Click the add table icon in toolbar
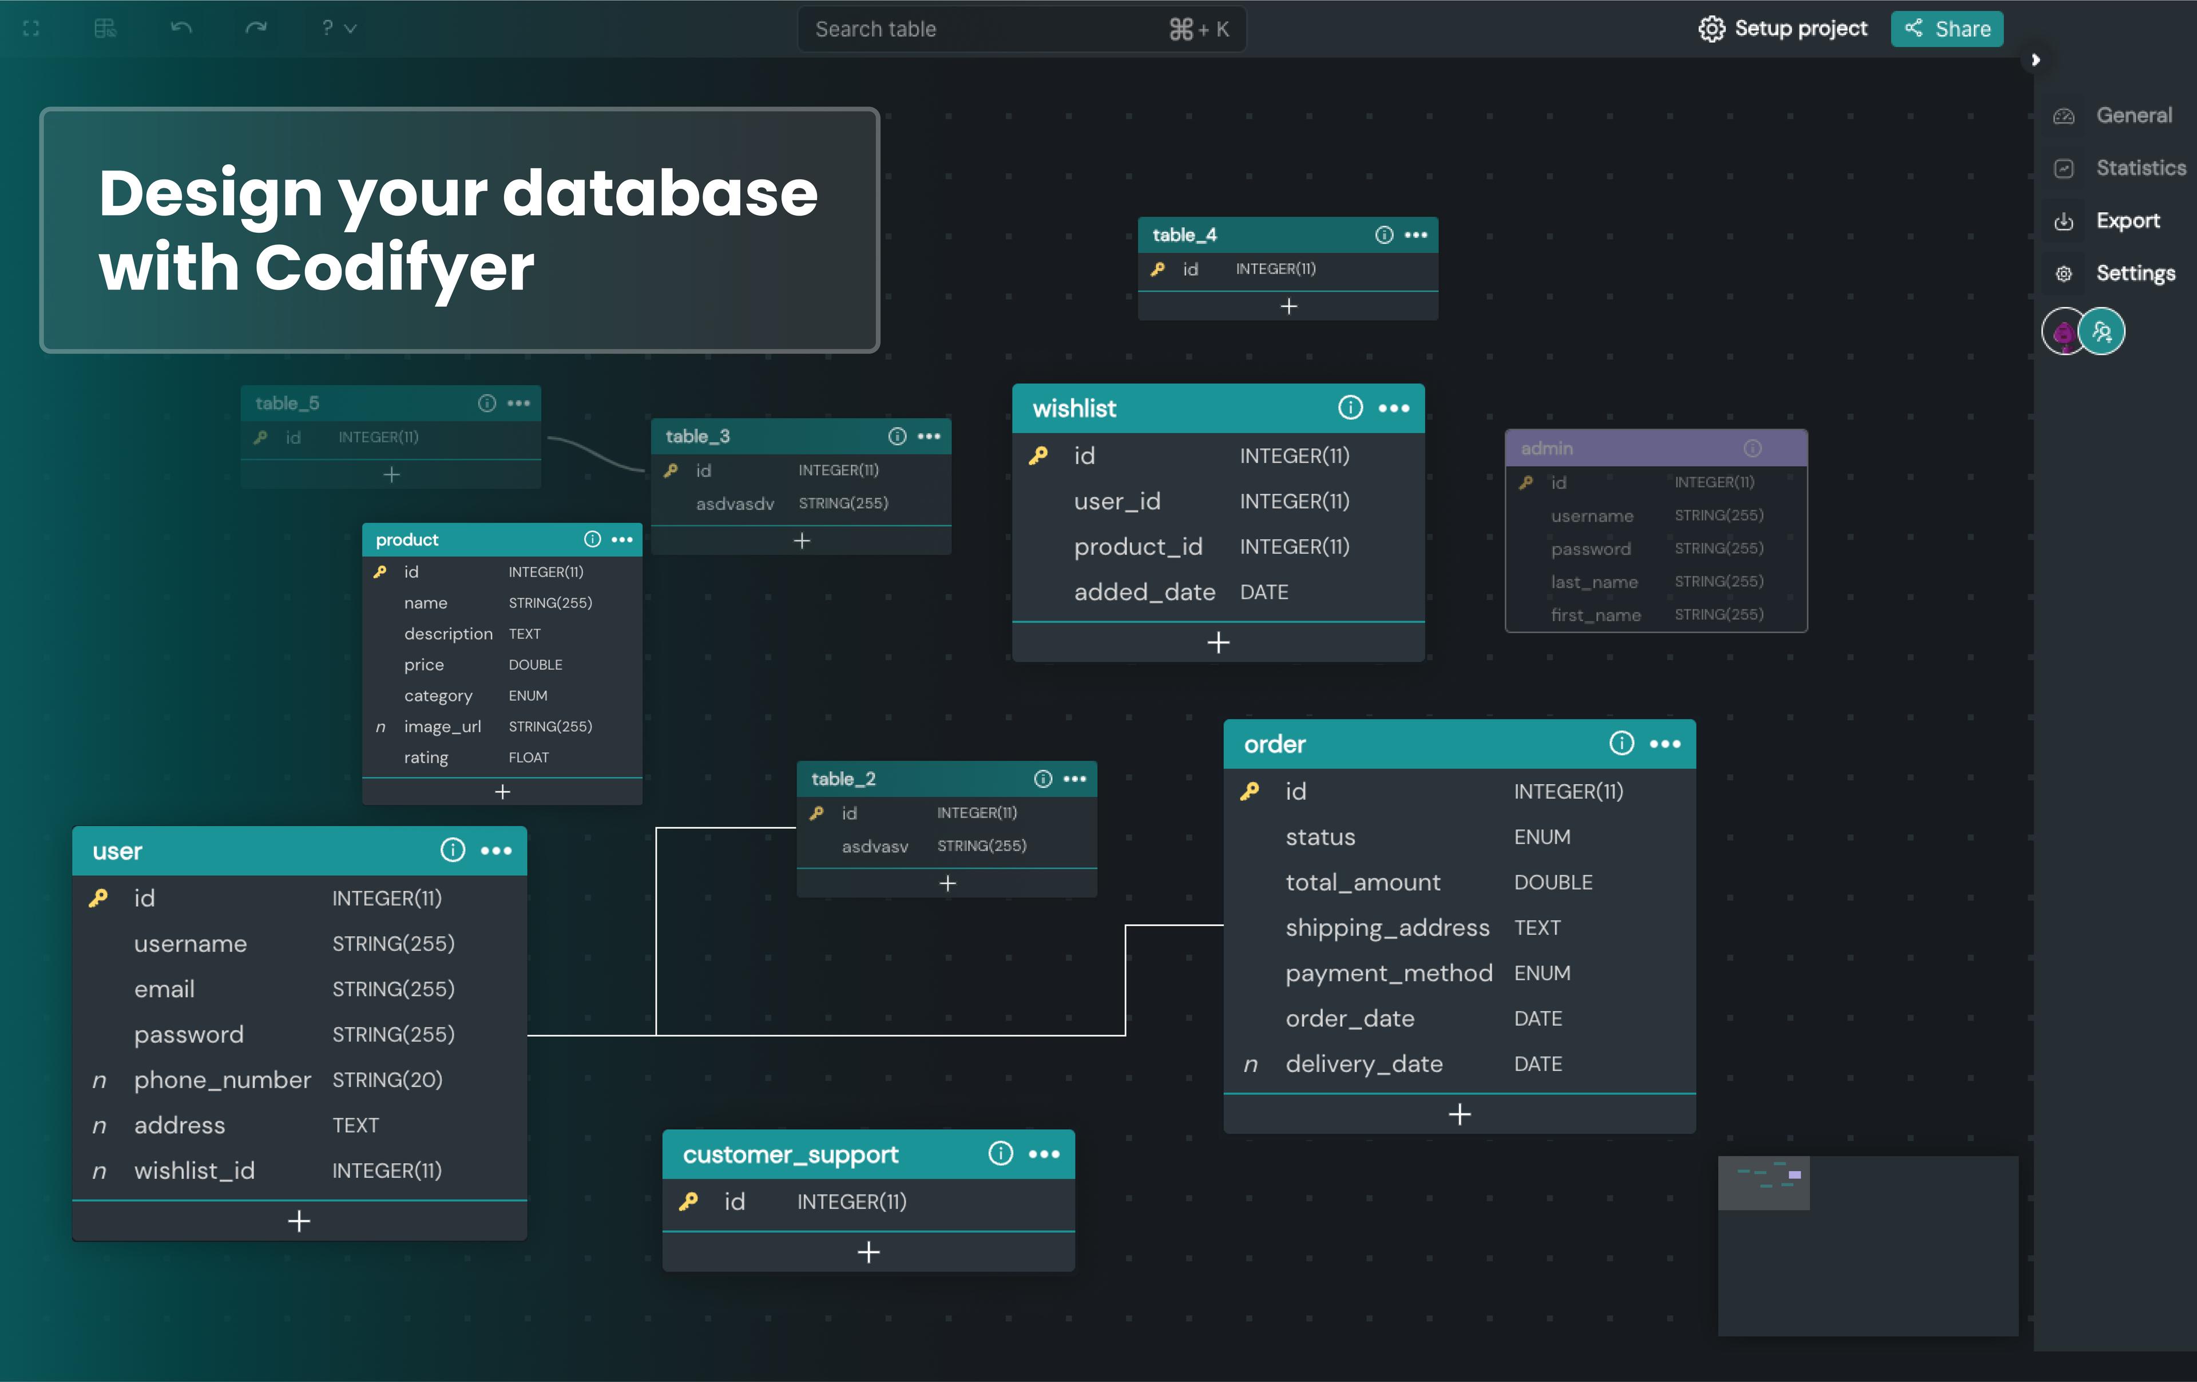 (x=106, y=29)
